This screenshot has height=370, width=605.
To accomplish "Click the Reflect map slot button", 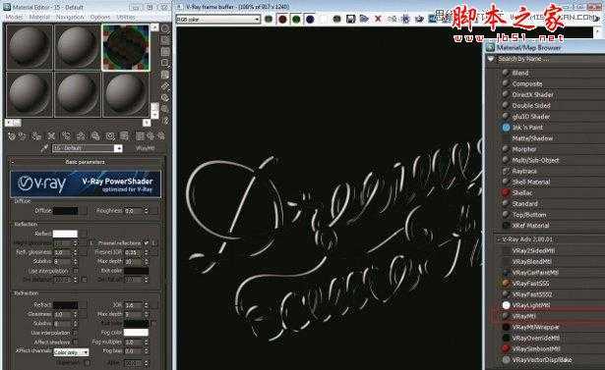I will [x=83, y=234].
